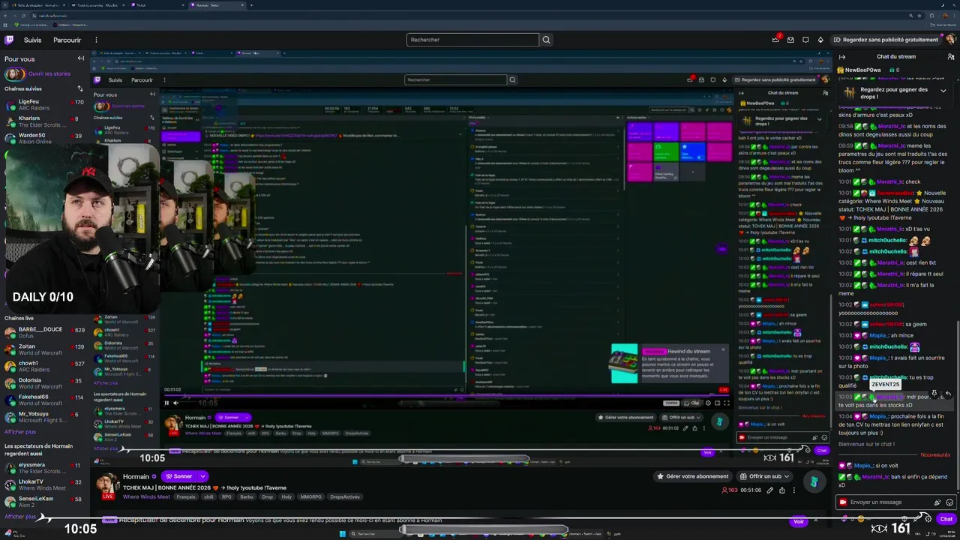
Task: Click the share icon beside stream uptime
Action: [782, 490]
